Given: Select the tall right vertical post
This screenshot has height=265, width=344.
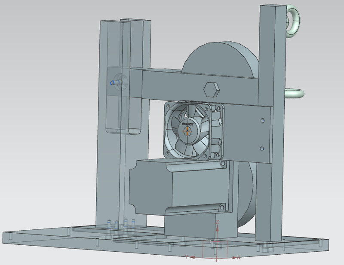Looking at the screenshot, I should (270, 123).
